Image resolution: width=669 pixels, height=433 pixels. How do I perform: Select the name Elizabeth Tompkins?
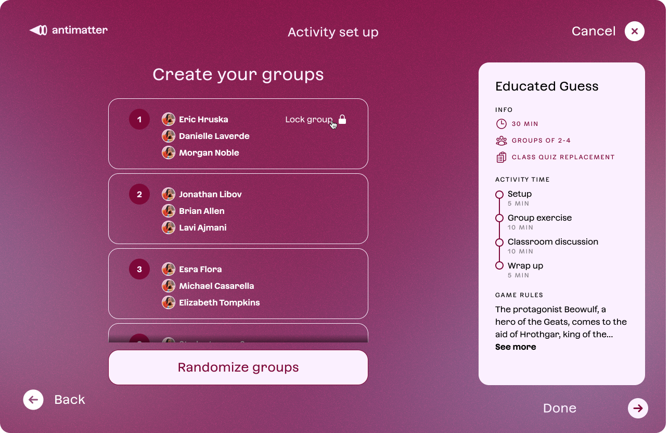(220, 302)
